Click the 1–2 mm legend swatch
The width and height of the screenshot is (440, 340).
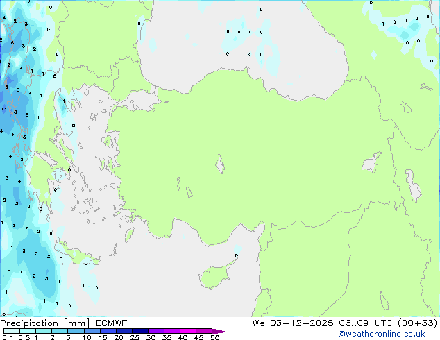44,331
